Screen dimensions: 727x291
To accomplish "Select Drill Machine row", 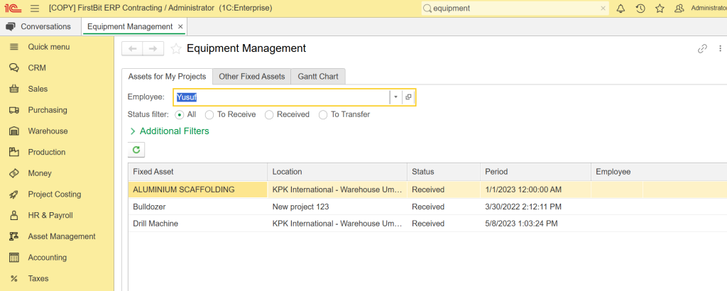I will 427,224.
